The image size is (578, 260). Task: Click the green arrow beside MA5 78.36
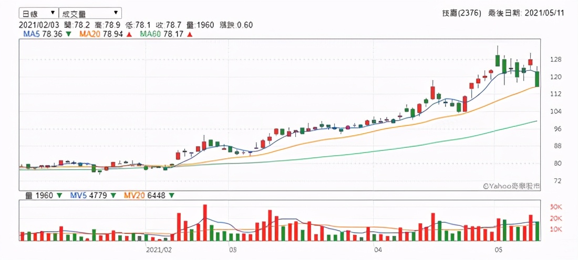click(68, 35)
